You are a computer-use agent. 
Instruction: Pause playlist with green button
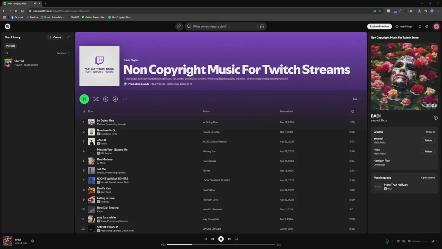click(x=84, y=99)
